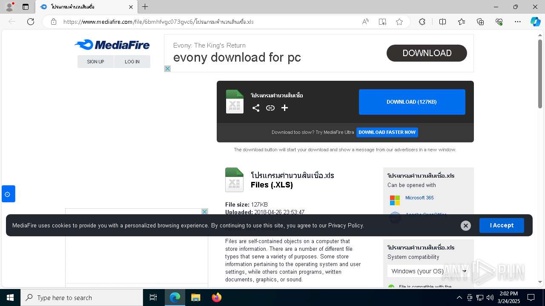545x306 pixels.
Task: Open File Explorer from the taskbar
Action: point(196,297)
